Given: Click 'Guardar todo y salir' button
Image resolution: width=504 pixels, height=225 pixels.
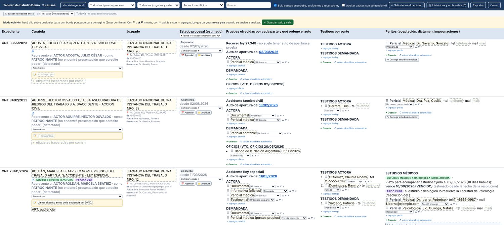Looking at the screenshot, I should (278, 22).
